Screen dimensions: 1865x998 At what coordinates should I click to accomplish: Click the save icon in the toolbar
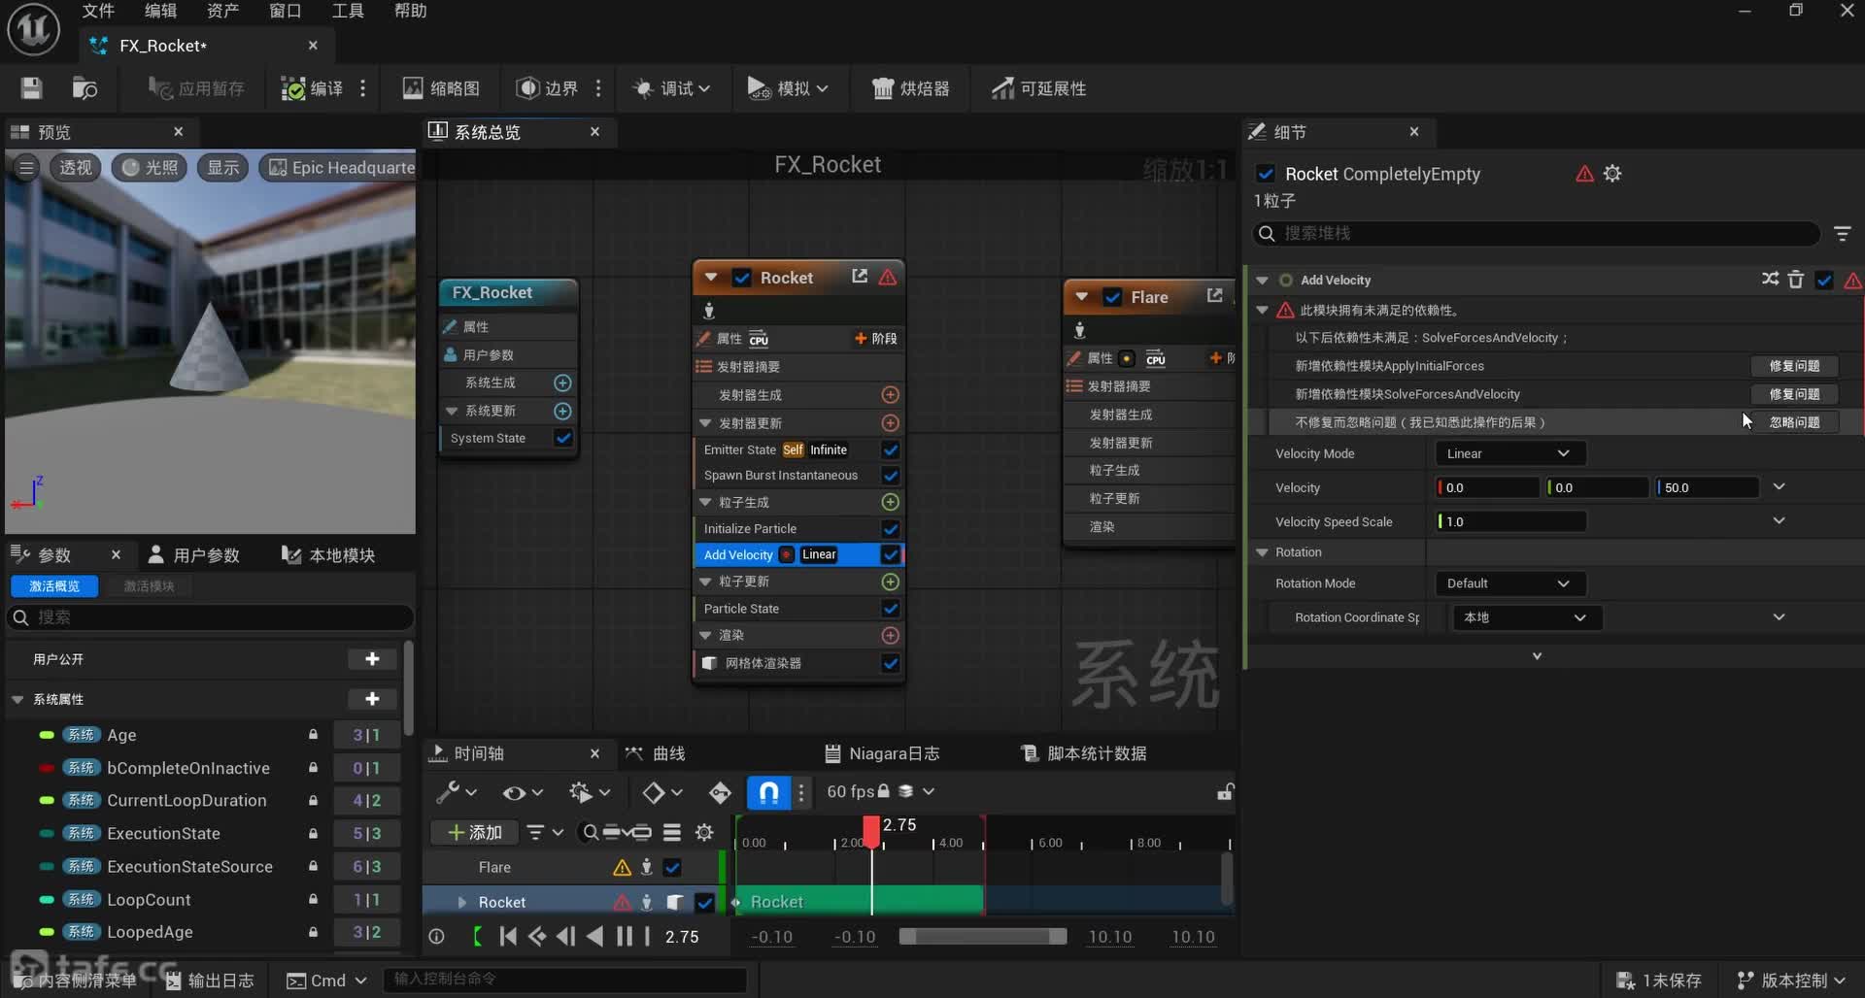point(31,88)
